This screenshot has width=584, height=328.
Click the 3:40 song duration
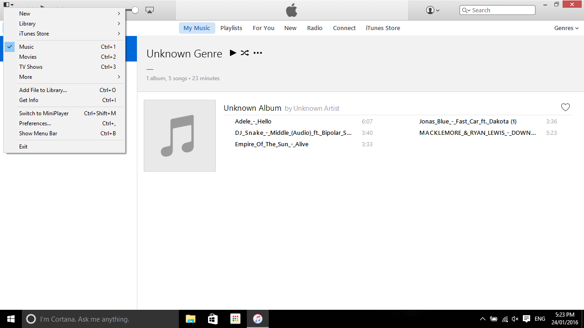[x=367, y=133]
